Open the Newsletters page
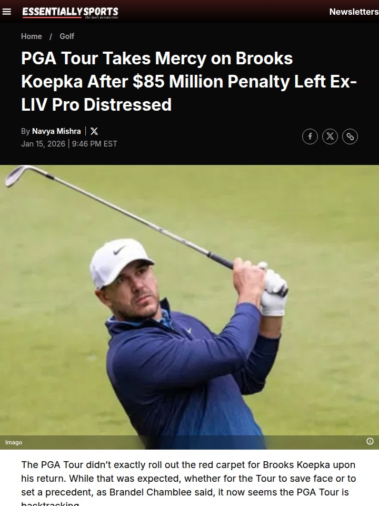 pos(354,12)
